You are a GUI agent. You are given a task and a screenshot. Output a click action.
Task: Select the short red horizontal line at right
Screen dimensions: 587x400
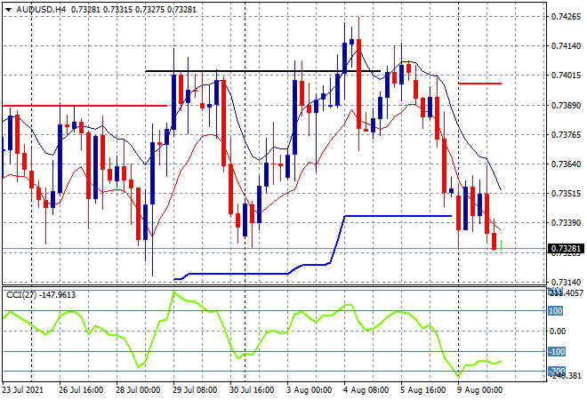[x=479, y=84]
